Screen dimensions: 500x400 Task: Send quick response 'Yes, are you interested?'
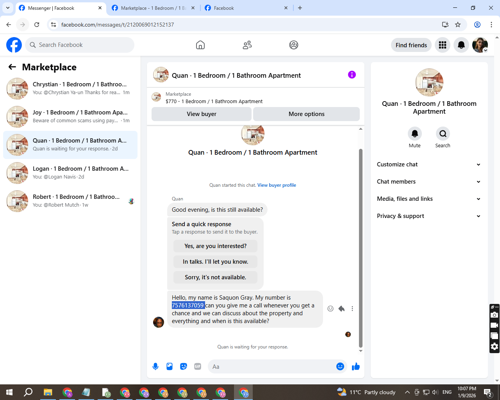click(216, 246)
